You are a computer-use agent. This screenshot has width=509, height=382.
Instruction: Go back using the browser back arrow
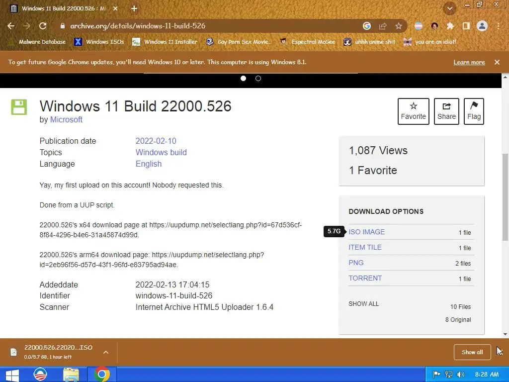(x=11, y=26)
